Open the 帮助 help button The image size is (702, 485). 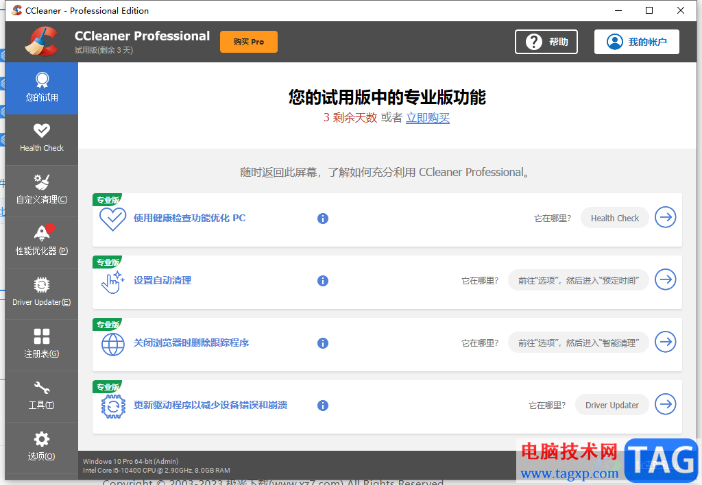[546, 42]
